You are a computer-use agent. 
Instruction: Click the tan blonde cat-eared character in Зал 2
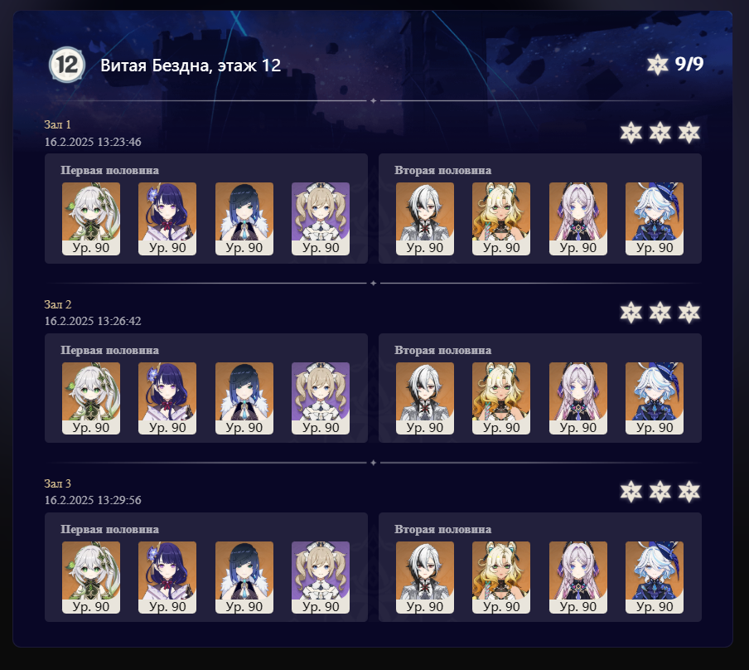[501, 398]
